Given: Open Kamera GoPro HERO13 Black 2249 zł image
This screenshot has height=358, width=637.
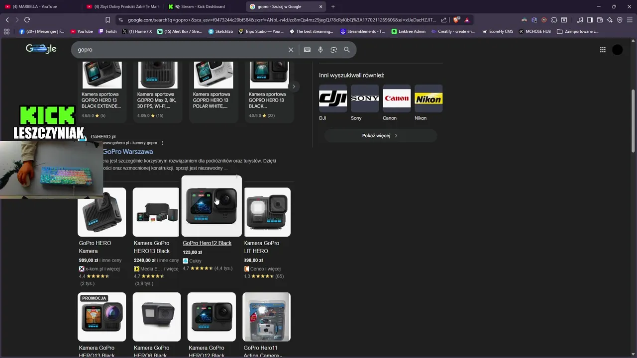Looking at the screenshot, I should coord(156,212).
